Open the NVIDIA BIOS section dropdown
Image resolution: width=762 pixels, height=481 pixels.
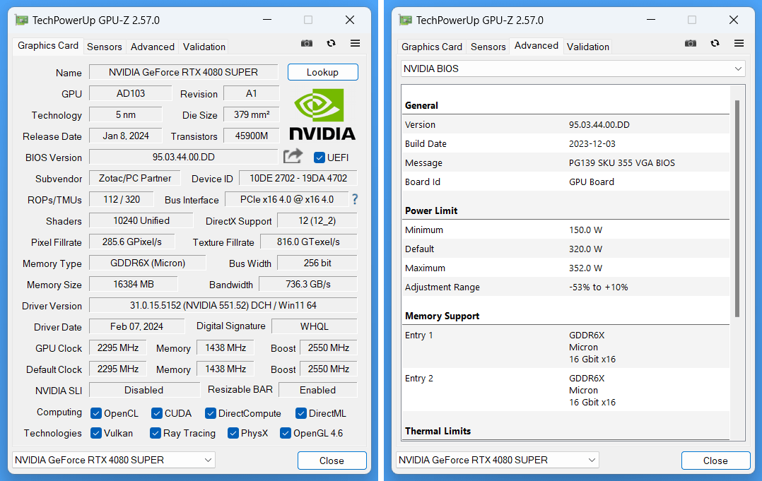click(573, 69)
